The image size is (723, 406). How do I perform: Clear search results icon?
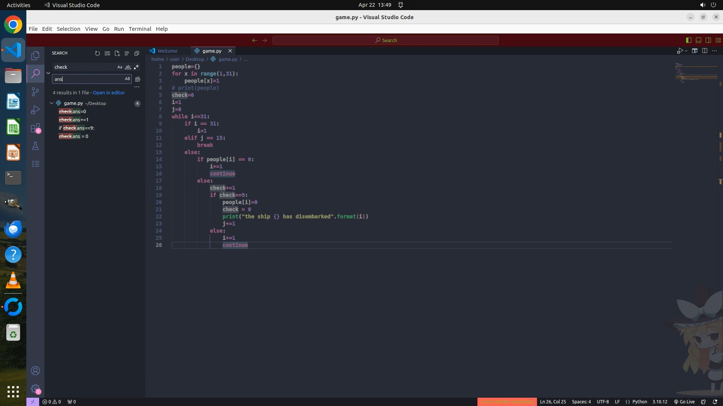(107, 53)
